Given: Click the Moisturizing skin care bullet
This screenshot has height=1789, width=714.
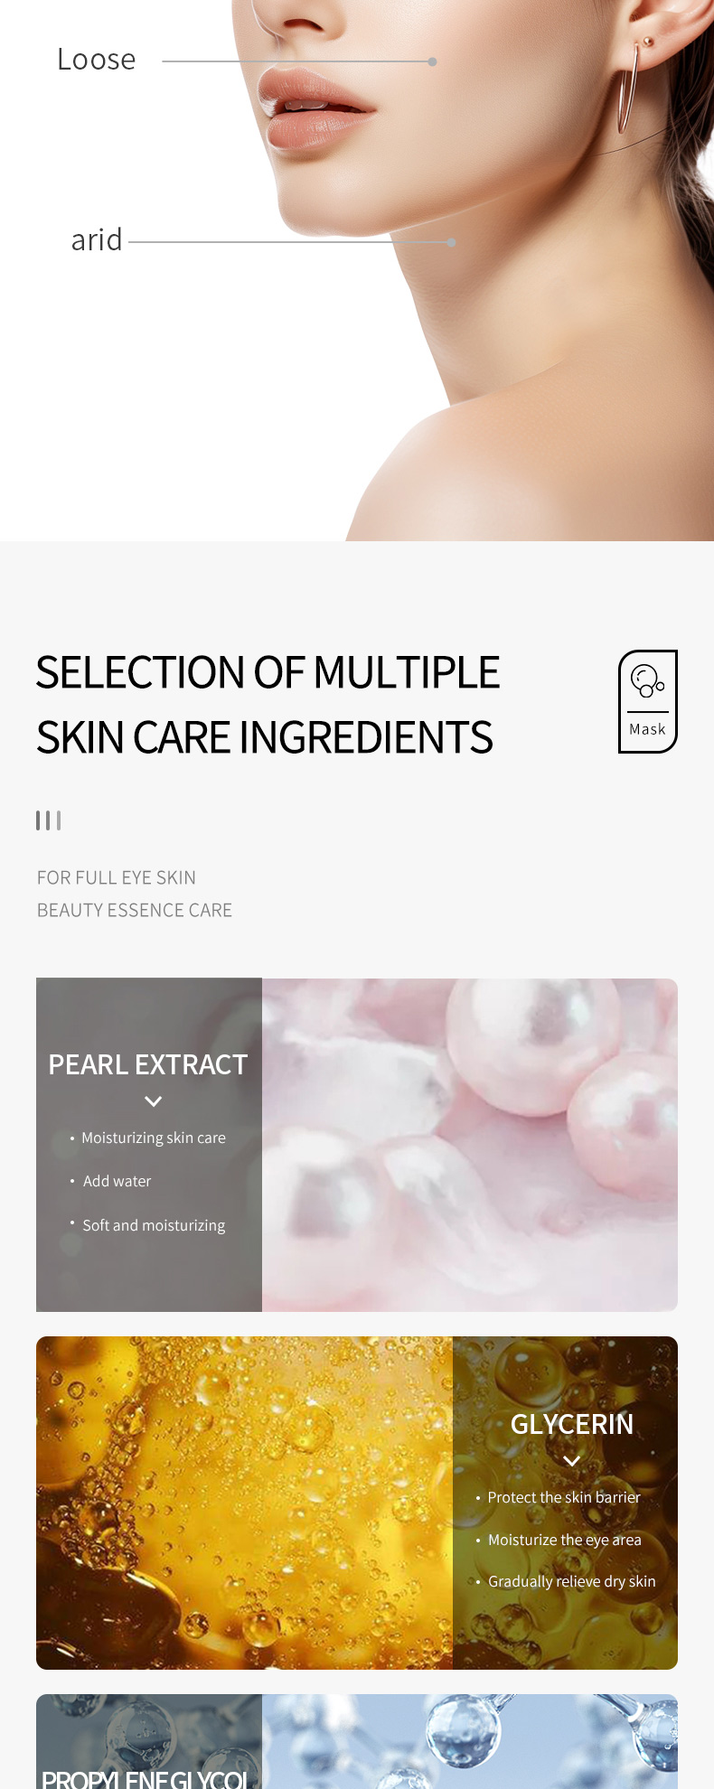Looking at the screenshot, I should pyautogui.click(x=154, y=1138).
